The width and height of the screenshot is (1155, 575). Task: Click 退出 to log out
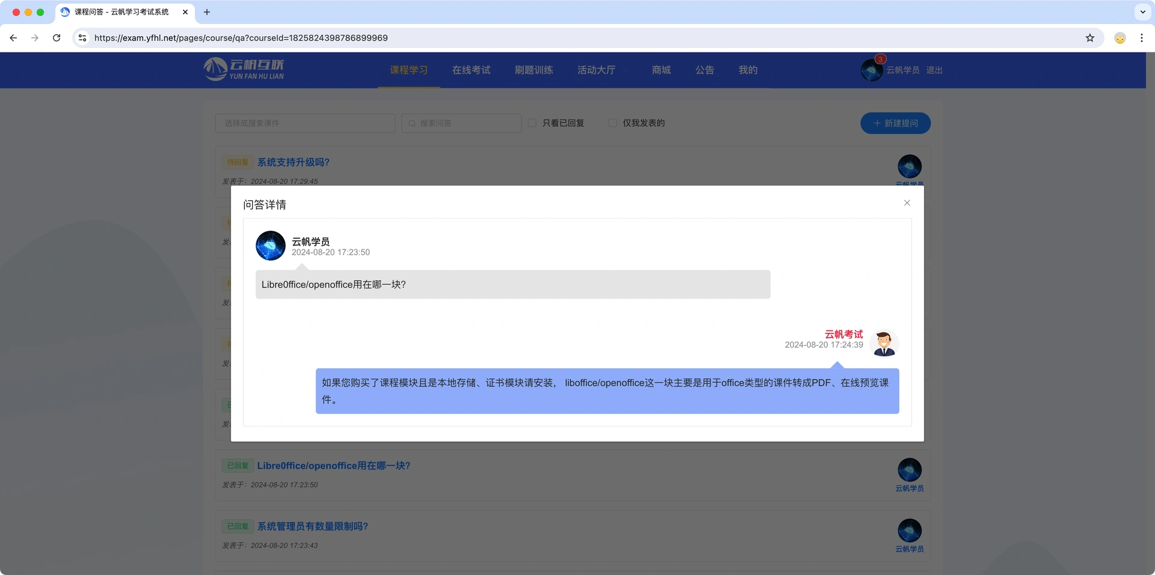coord(934,70)
